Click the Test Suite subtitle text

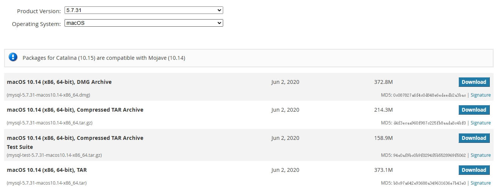tap(20, 147)
